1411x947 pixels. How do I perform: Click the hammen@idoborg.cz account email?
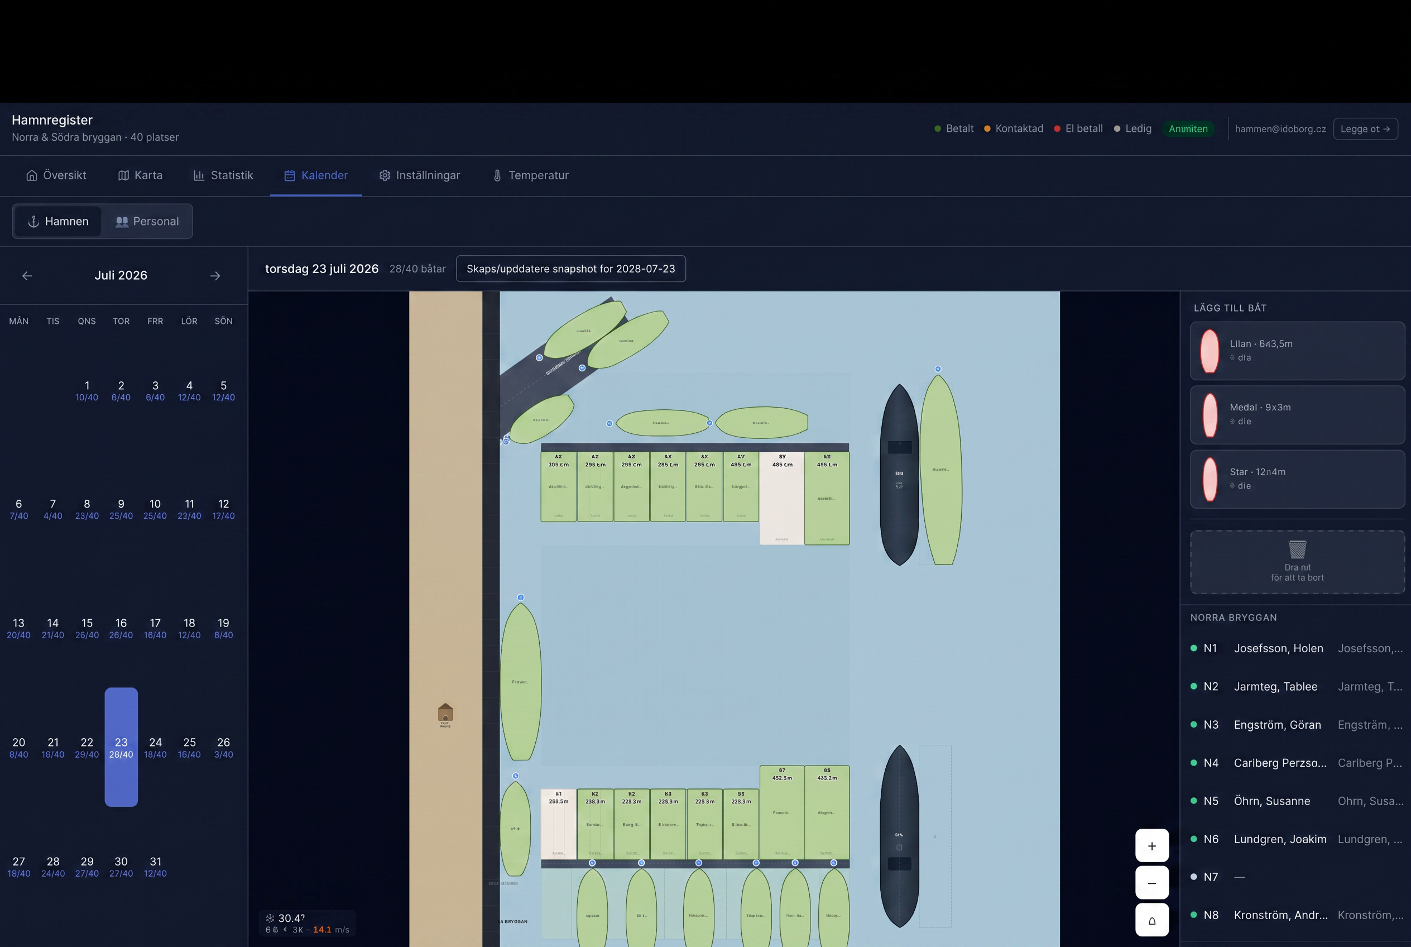[x=1280, y=128]
